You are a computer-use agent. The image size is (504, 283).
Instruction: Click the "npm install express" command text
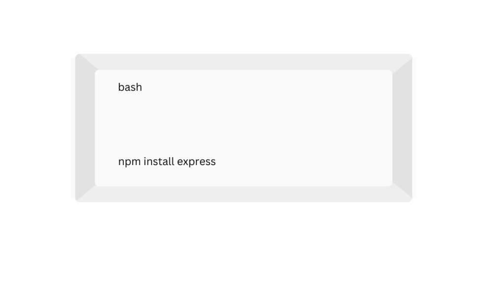(x=167, y=162)
